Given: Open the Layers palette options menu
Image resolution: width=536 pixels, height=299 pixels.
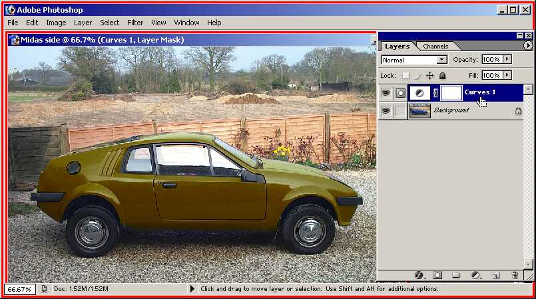Looking at the screenshot, I should pyautogui.click(x=528, y=46).
